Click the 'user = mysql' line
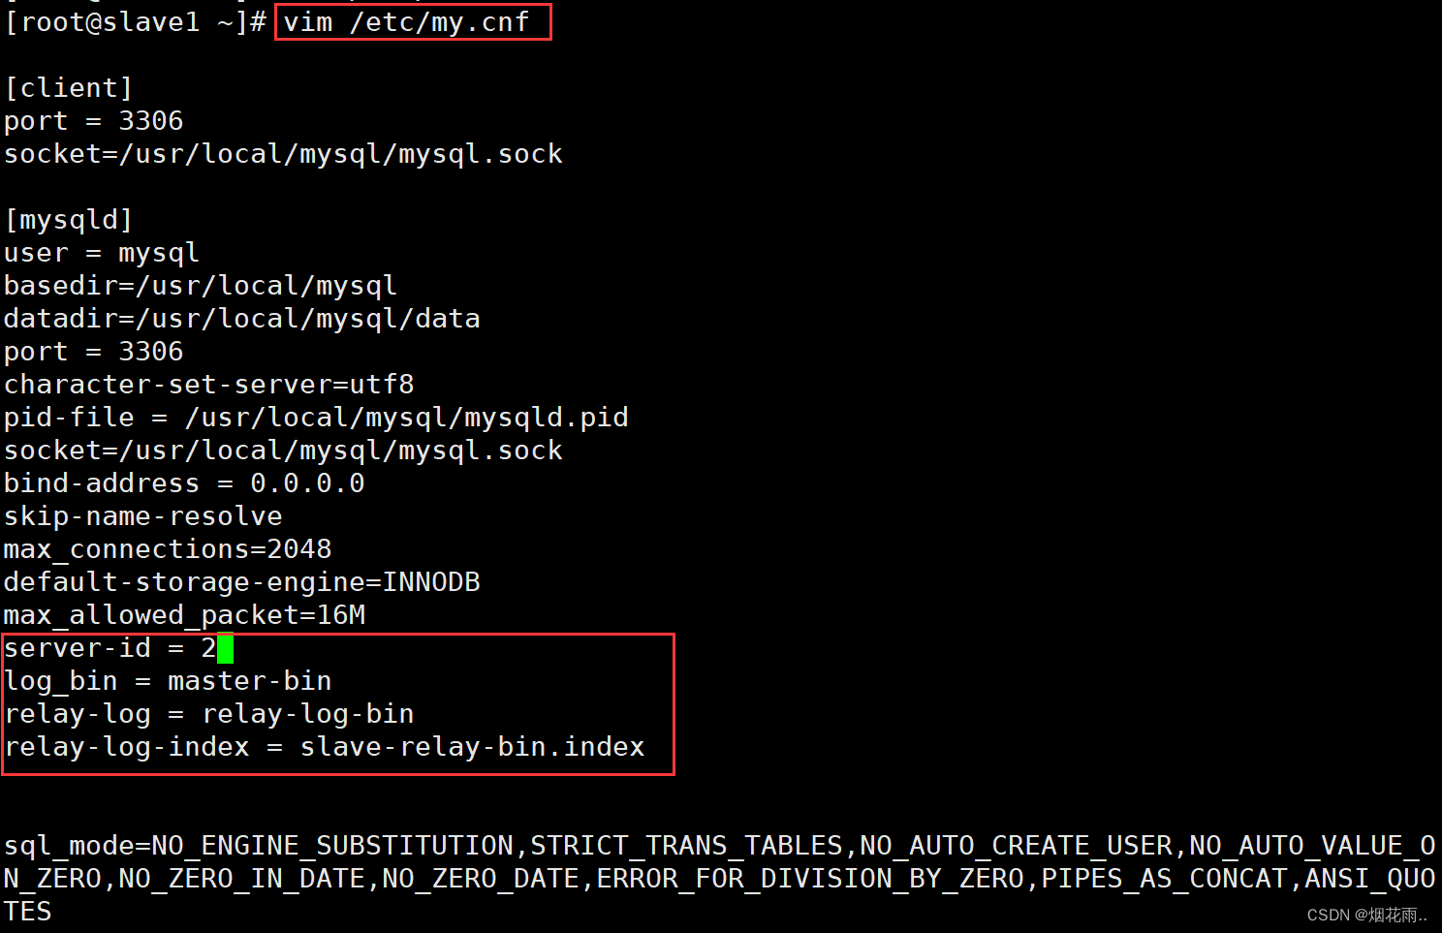 click(102, 253)
